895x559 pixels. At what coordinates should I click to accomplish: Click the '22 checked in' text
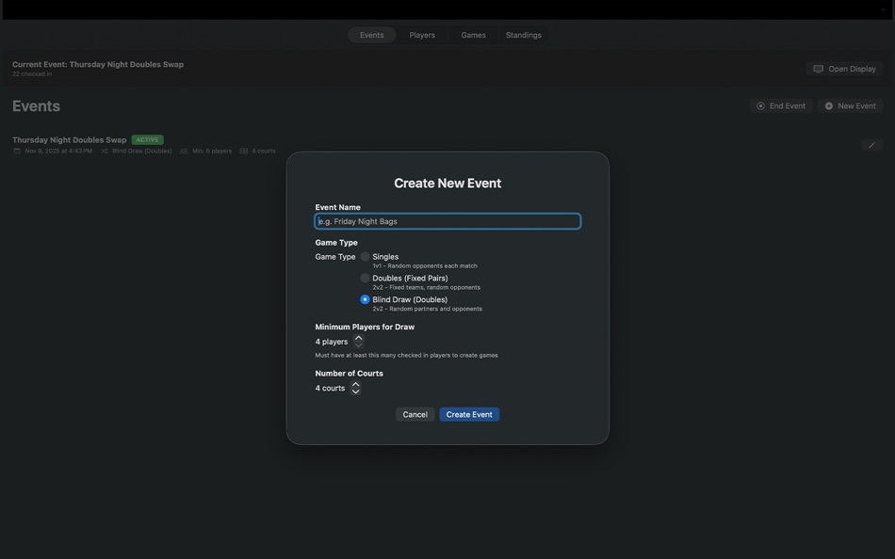(32, 74)
